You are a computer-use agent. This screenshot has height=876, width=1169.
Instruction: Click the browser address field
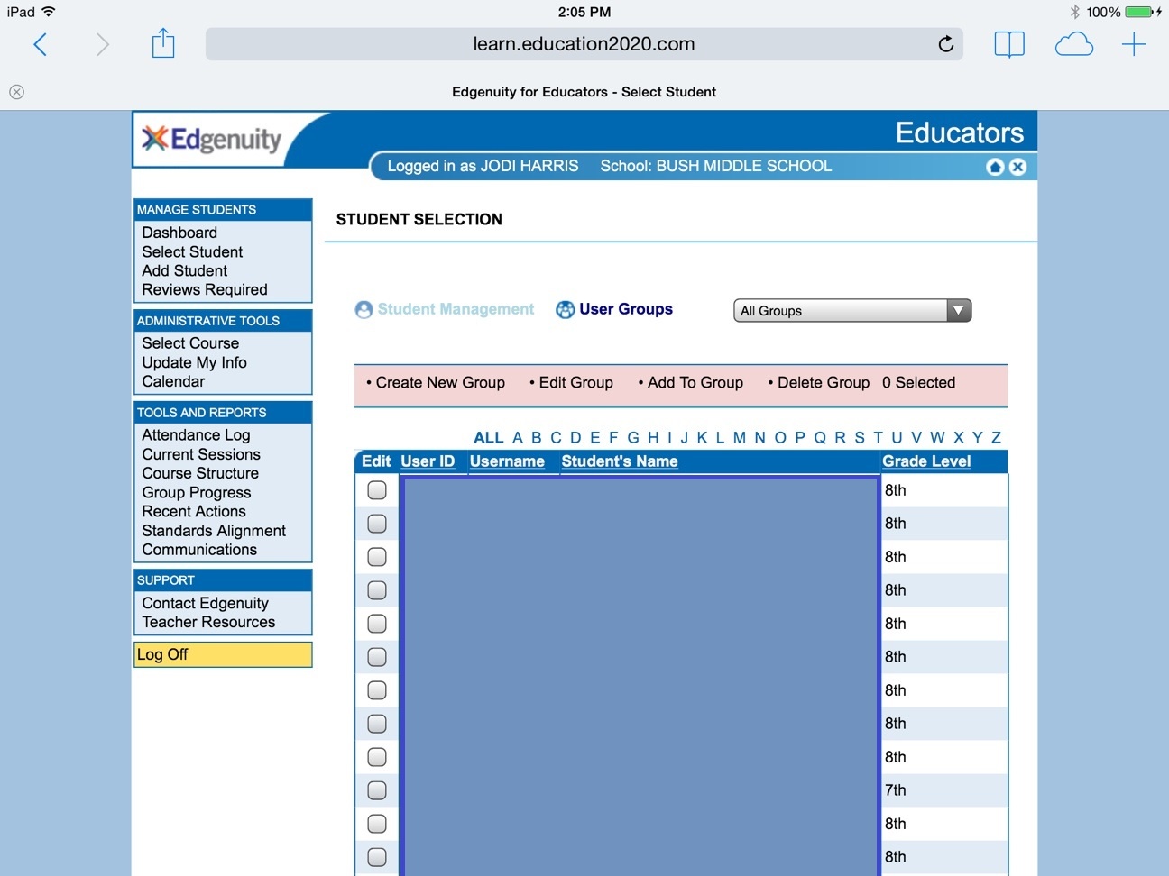tap(584, 43)
